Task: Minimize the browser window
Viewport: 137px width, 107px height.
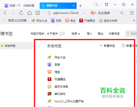Action: [115, 5]
